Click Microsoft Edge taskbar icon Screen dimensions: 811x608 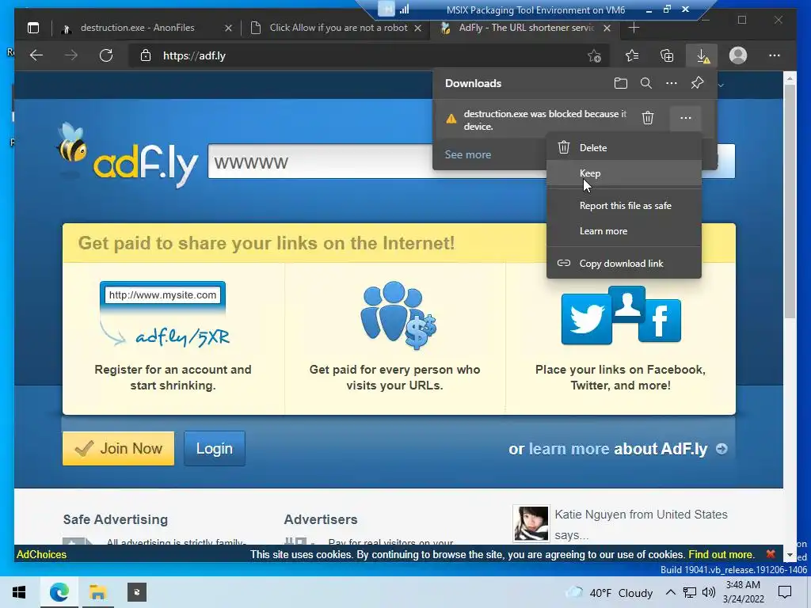pyautogui.click(x=59, y=592)
